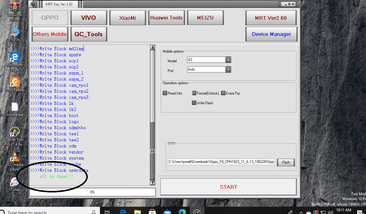Screen dimensions: 366x214
Task: Select the iTunes desktop shortcut
Action: tap(15, 184)
